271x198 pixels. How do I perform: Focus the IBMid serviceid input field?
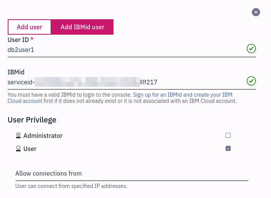(x=124, y=82)
